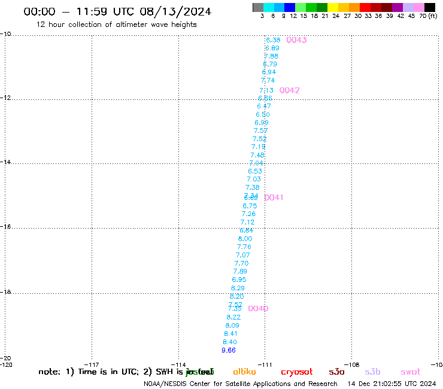Click the wave height value 6.99
The image size is (443, 389).
point(262,123)
